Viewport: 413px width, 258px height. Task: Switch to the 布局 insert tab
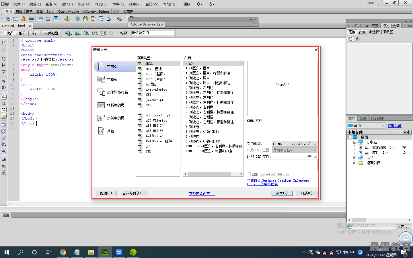coord(19,11)
